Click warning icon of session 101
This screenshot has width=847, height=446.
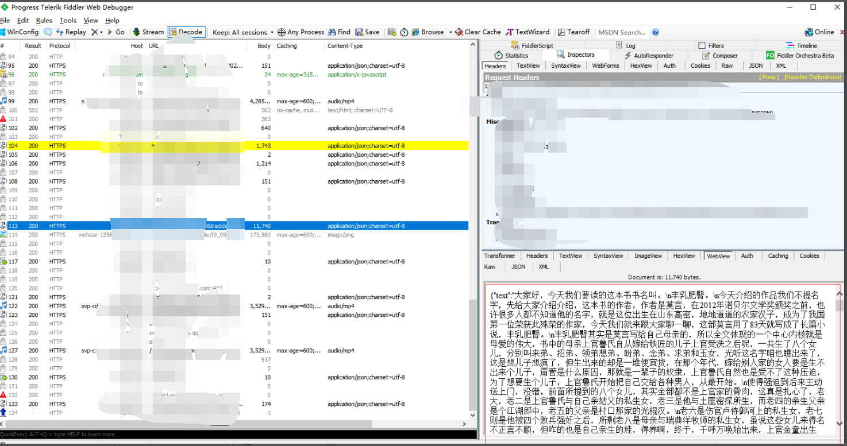coord(3,119)
